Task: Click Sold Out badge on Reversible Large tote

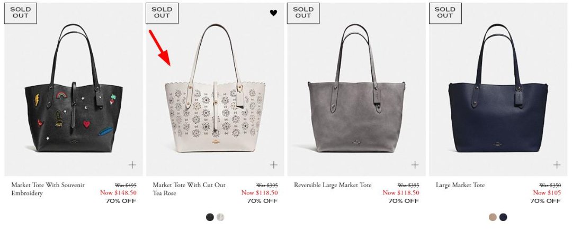Action: pyautogui.click(x=303, y=13)
